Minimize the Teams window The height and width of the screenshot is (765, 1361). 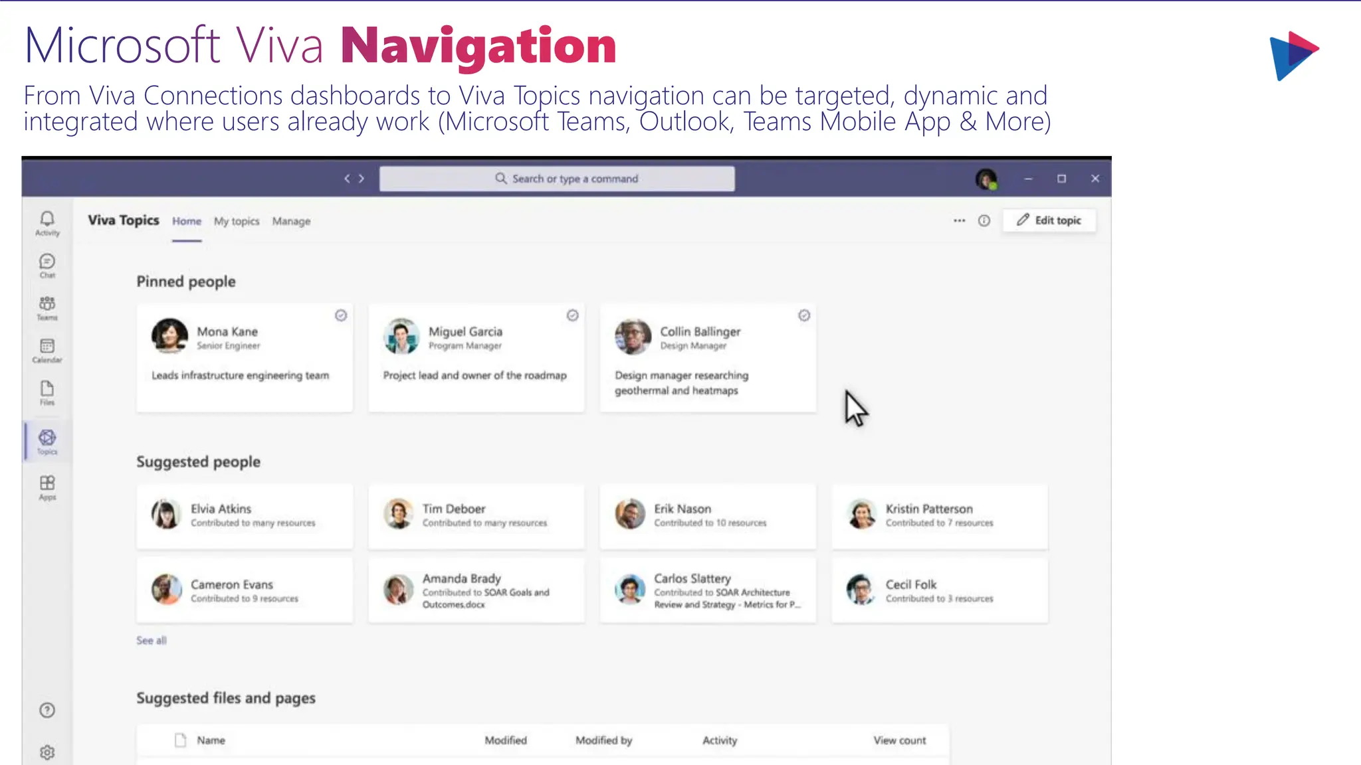point(1028,179)
